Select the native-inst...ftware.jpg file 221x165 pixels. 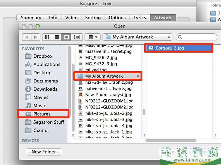tap(108, 89)
